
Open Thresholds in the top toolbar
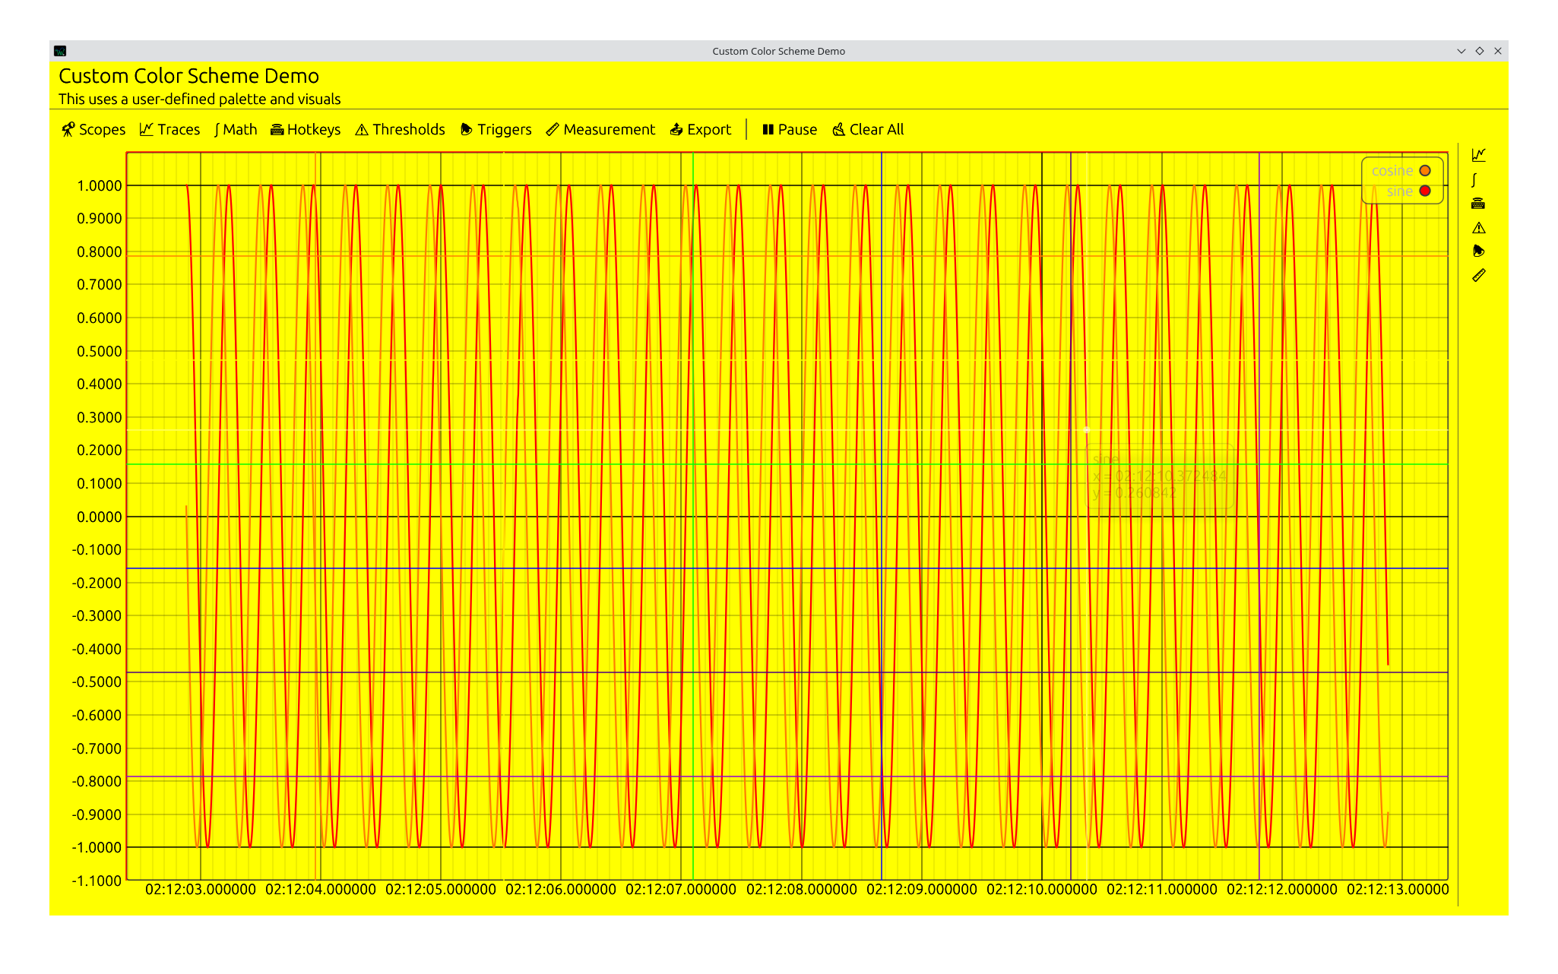pos(400,129)
